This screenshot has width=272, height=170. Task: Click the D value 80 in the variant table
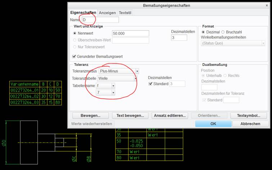(x=58, y=102)
